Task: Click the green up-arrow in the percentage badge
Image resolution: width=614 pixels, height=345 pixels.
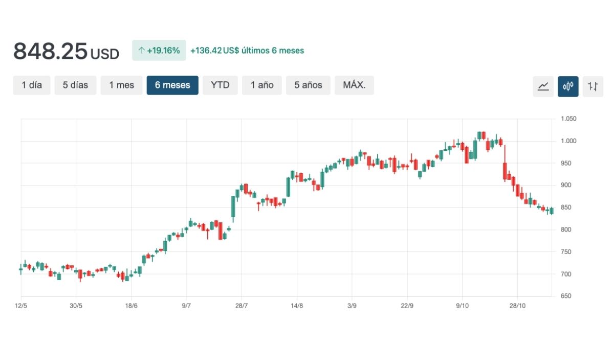Action: point(142,51)
